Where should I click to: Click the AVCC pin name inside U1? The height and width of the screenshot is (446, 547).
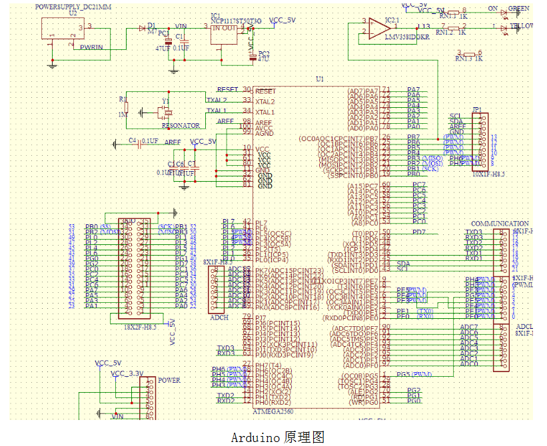[x=264, y=128]
